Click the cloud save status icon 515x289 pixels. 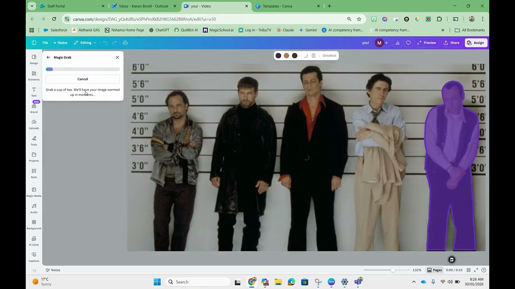tap(125, 43)
